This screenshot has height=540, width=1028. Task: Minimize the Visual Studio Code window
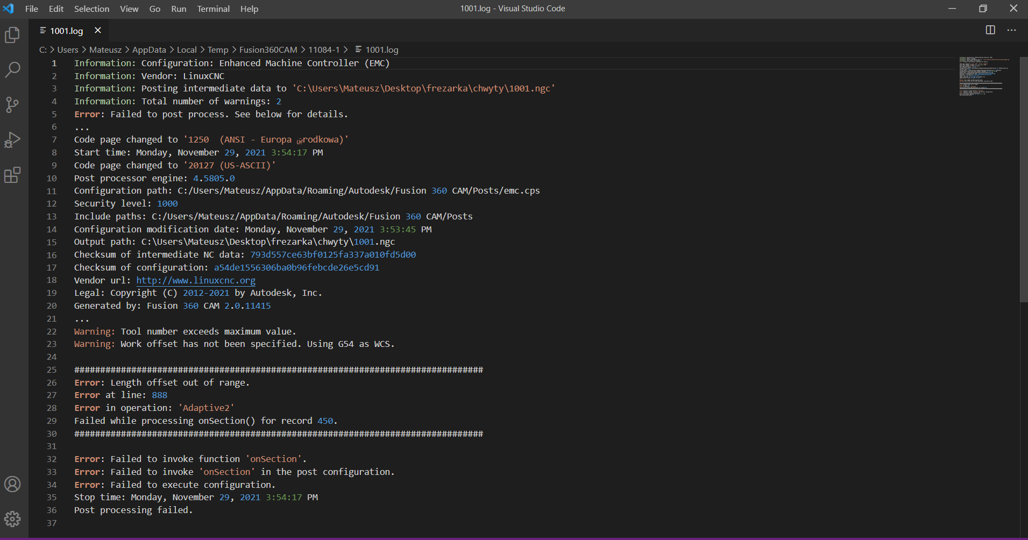point(952,9)
